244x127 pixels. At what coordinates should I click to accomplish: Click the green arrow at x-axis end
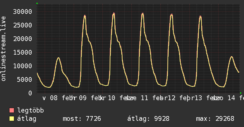241,93
